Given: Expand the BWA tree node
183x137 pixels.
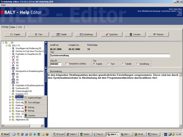Looking at the screenshot, I should point(10,108).
